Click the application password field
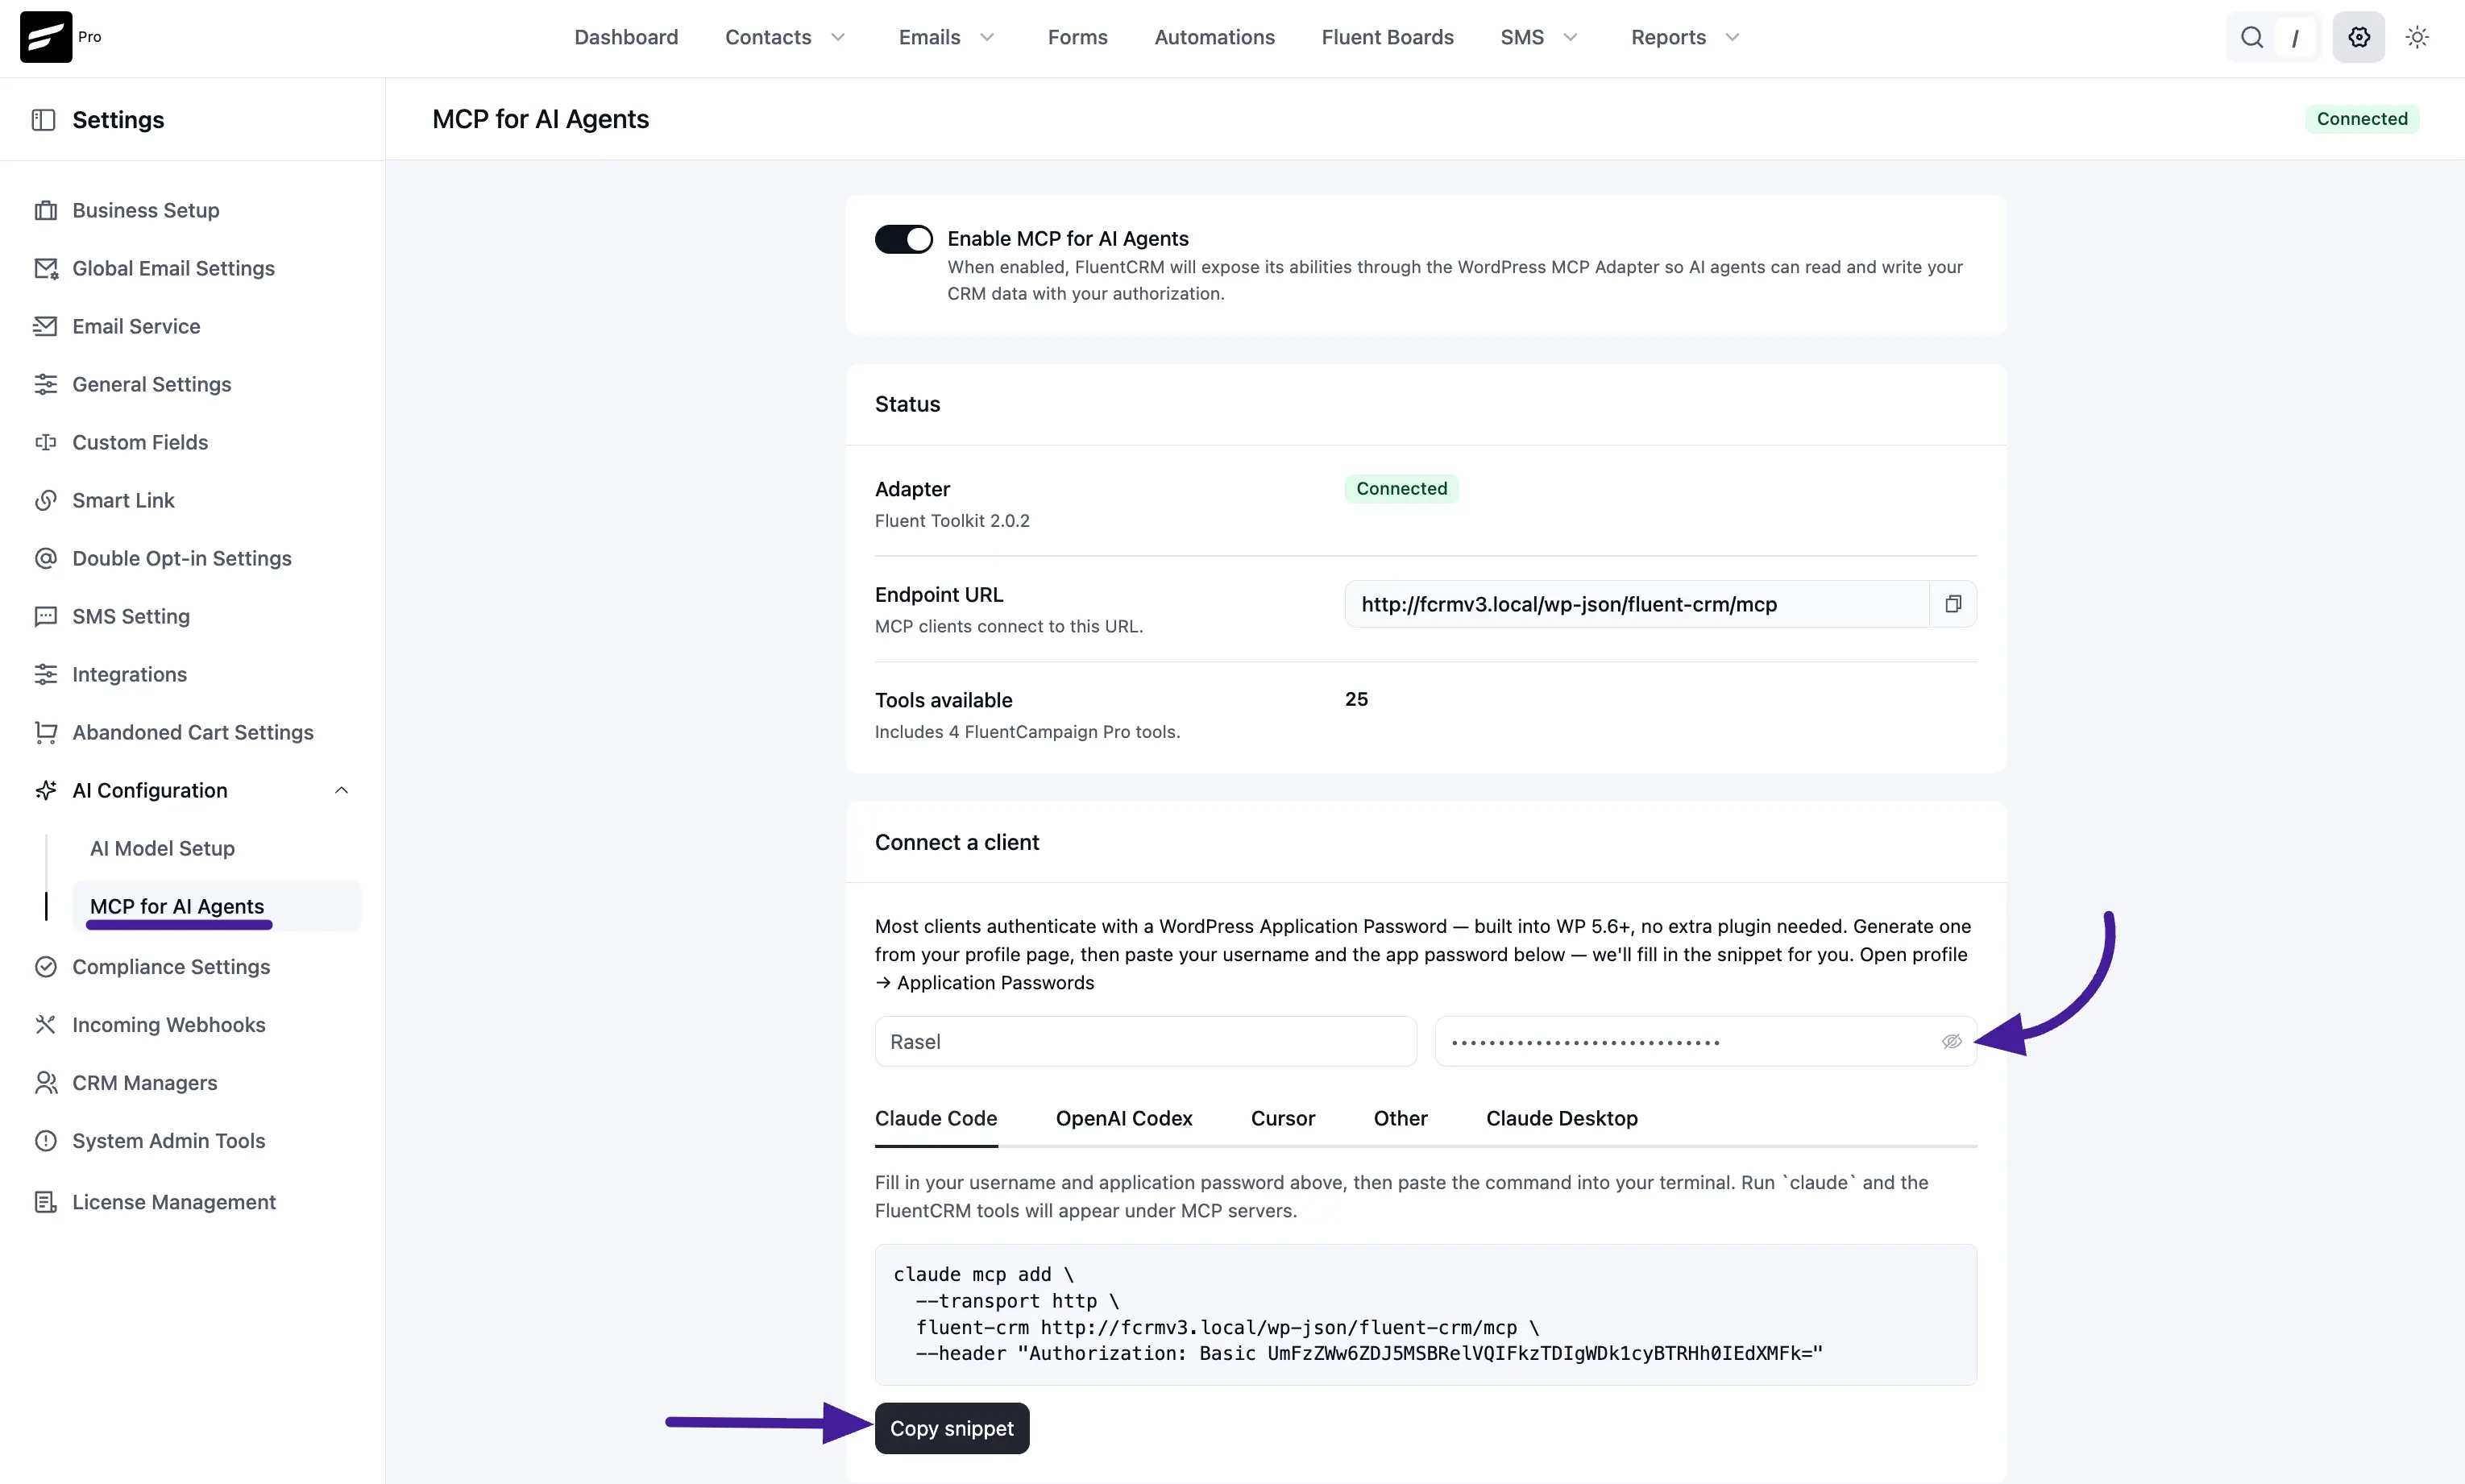 (x=1705, y=1042)
